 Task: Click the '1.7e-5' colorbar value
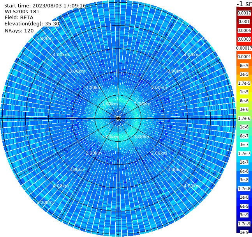click(244, 83)
